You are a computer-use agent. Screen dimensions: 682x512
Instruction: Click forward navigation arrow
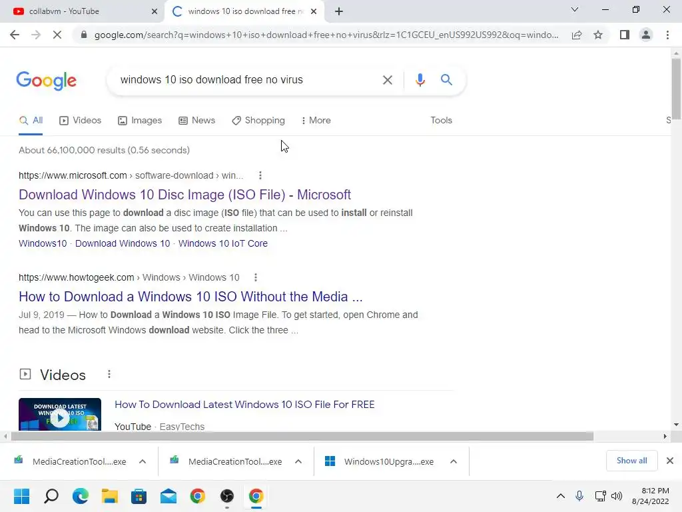36,35
